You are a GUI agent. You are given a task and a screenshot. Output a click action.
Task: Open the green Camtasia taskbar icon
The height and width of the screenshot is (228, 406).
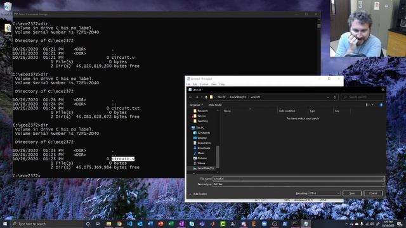click(x=223, y=224)
